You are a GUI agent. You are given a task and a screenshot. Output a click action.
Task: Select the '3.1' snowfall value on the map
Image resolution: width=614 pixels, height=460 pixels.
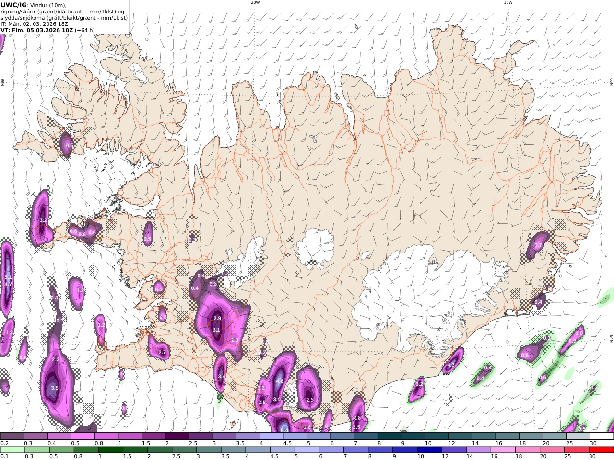(216, 330)
